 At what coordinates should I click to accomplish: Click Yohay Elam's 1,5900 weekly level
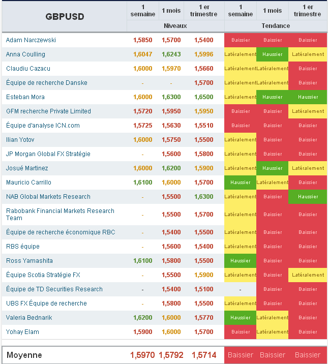143,332
